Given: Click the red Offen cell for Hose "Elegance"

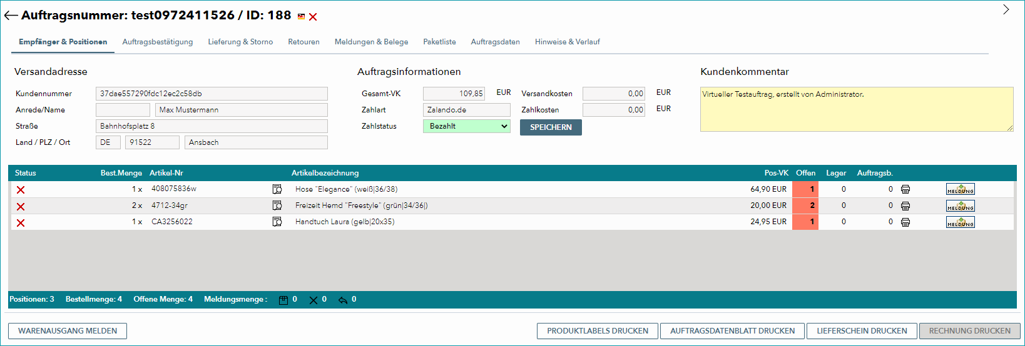Looking at the screenshot, I should tap(805, 189).
